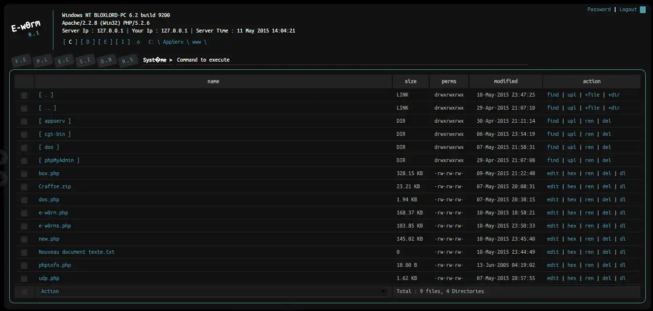Edit box.php
The width and height of the screenshot is (653, 311).
pos(553,173)
